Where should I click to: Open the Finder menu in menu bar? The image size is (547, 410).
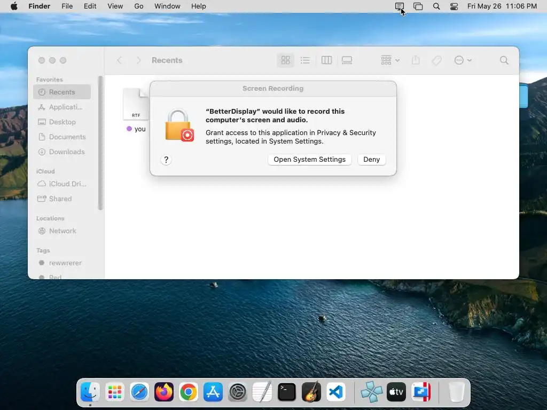pos(39,6)
